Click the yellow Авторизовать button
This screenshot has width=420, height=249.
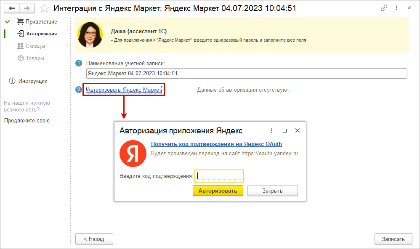[218, 191]
